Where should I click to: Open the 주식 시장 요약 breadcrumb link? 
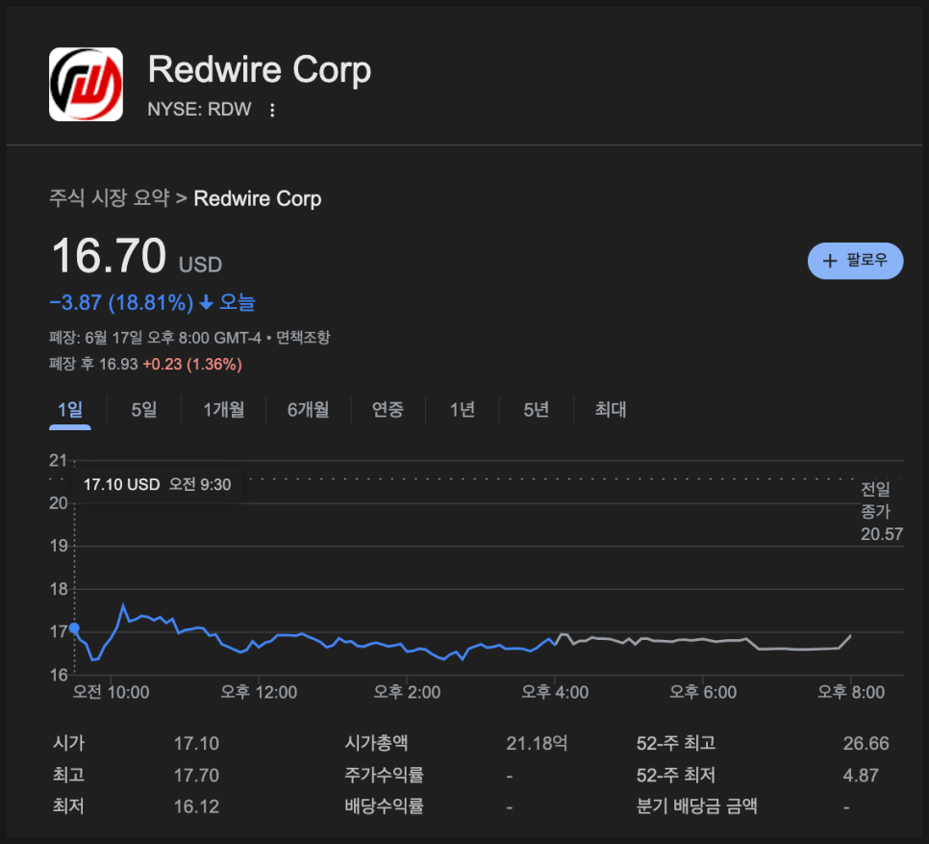[109, 198]
